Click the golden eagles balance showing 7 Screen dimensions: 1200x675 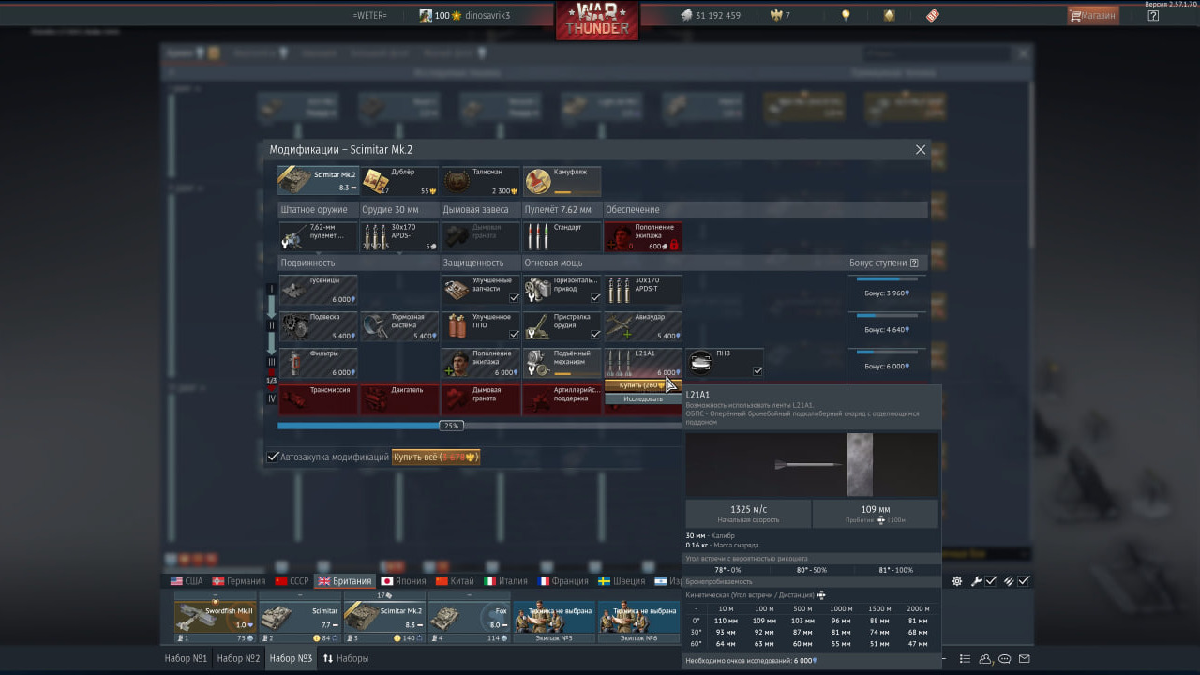coord(779,15)
